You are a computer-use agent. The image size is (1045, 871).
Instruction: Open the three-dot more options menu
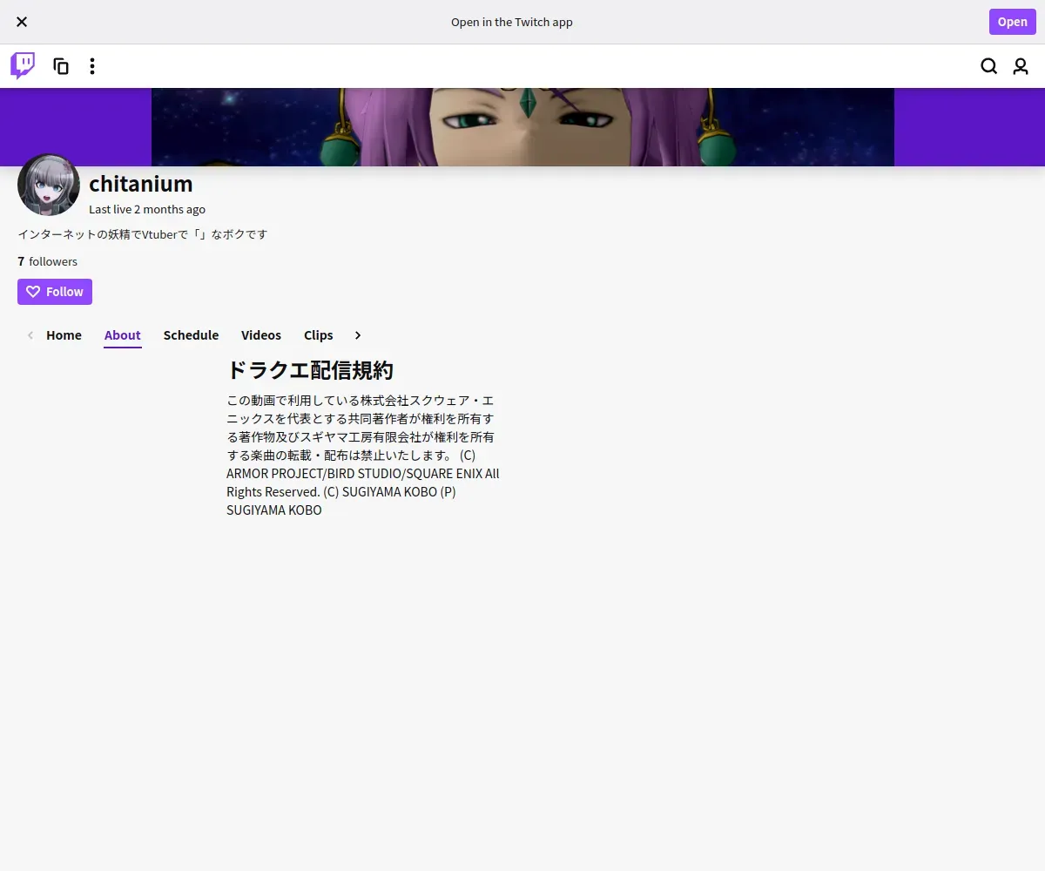tap(92, 66)
